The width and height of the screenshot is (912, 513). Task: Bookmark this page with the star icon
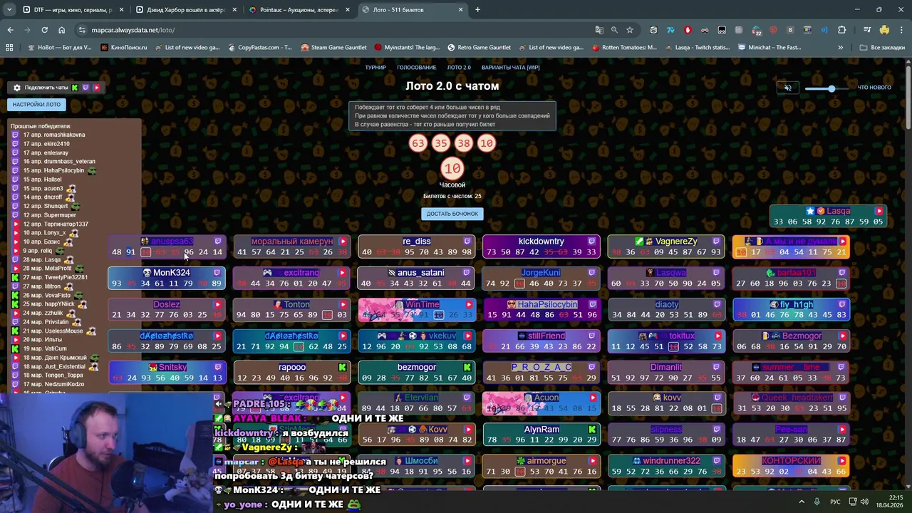point(630,30)
